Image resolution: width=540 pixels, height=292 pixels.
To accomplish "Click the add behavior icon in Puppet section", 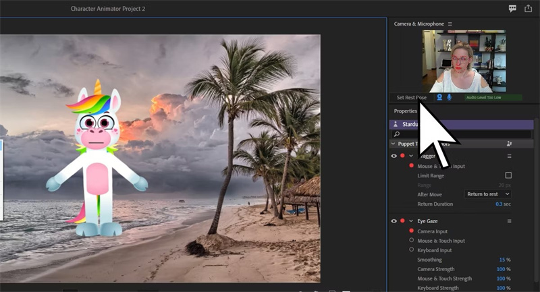I will pyautogui.click(x=509, y=144).
